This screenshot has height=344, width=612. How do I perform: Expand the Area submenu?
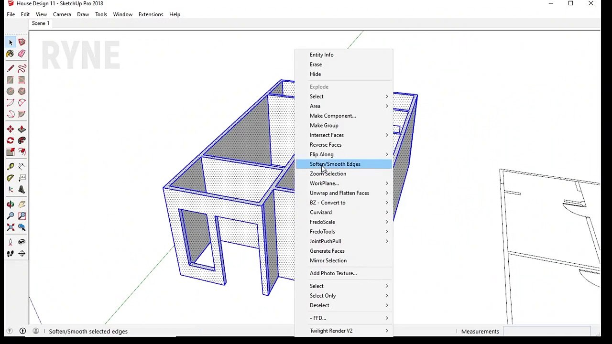pos(344,106)
